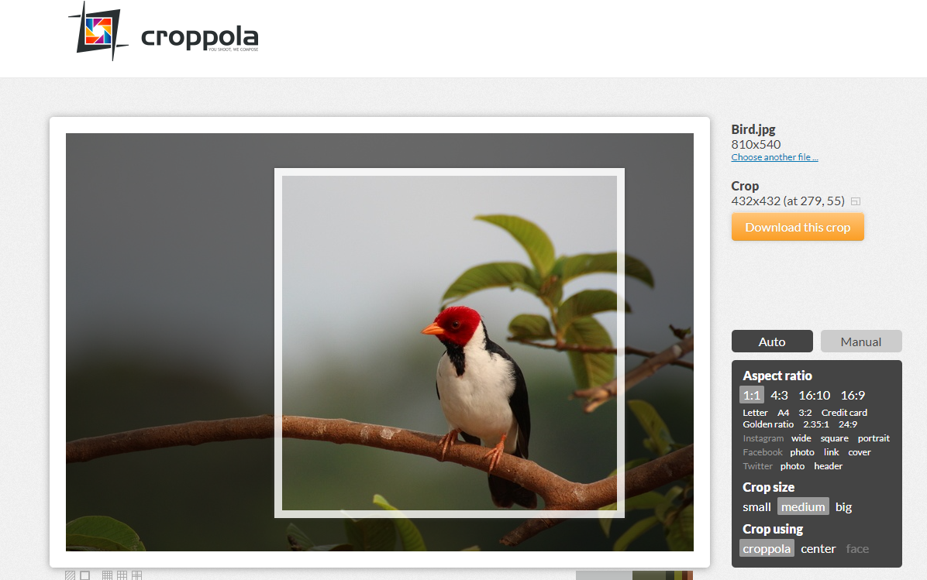The width and height of the screenshot is (927, 580).
Task: Set crop size to big
Action: click(843, 506)
